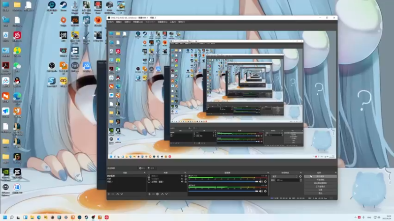Open audio settings gear for 桌面音频 channel
Image resolution: width=394 pixels, height=221 pixels.
point(265,191)
